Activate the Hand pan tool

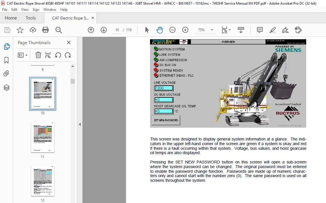click(x=160, y=30)
